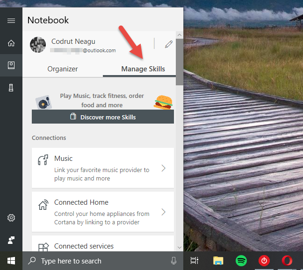Click Codrut Neagu profile picture
This screenshot has height=270, width=303.
(x=38, y=45)
